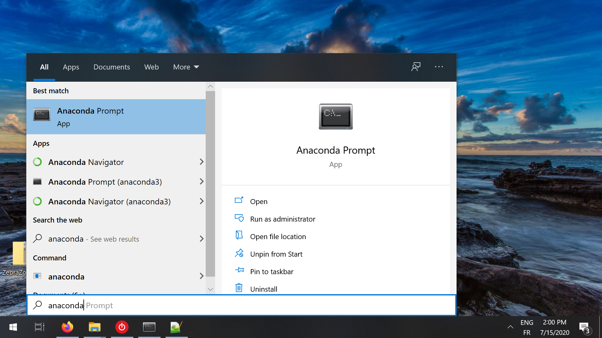Click the Pin to taskbar icon
Screen dimensions: 602x338
pyautogui.click(x=239, y=270)
